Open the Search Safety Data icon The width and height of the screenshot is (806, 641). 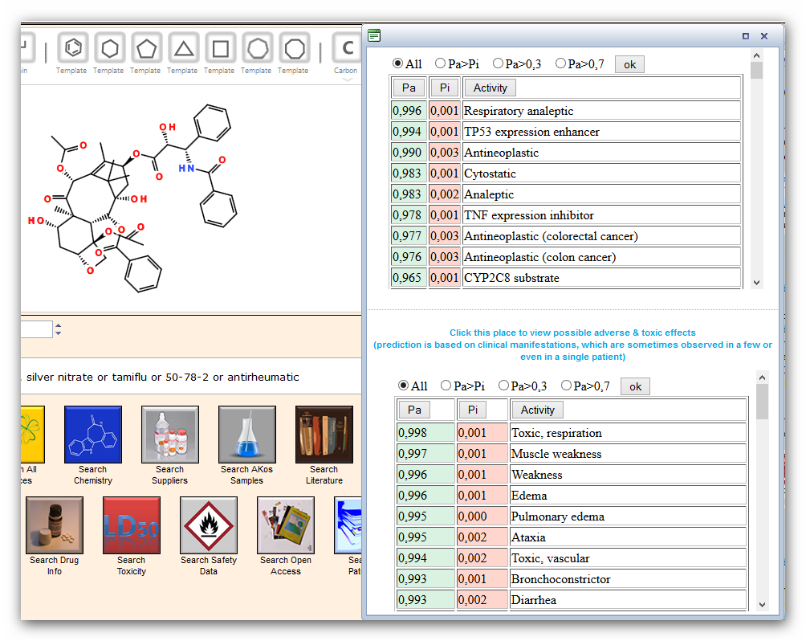pos(209,525)
